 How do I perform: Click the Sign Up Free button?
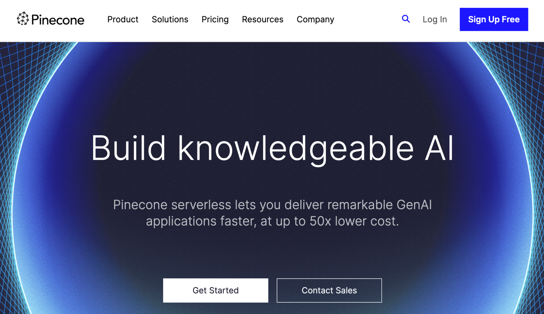tap(494, 19)
